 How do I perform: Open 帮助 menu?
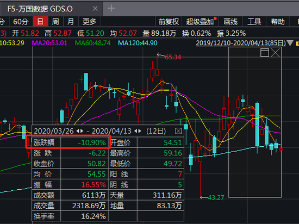pyautogui.click(x=278, y=22)
